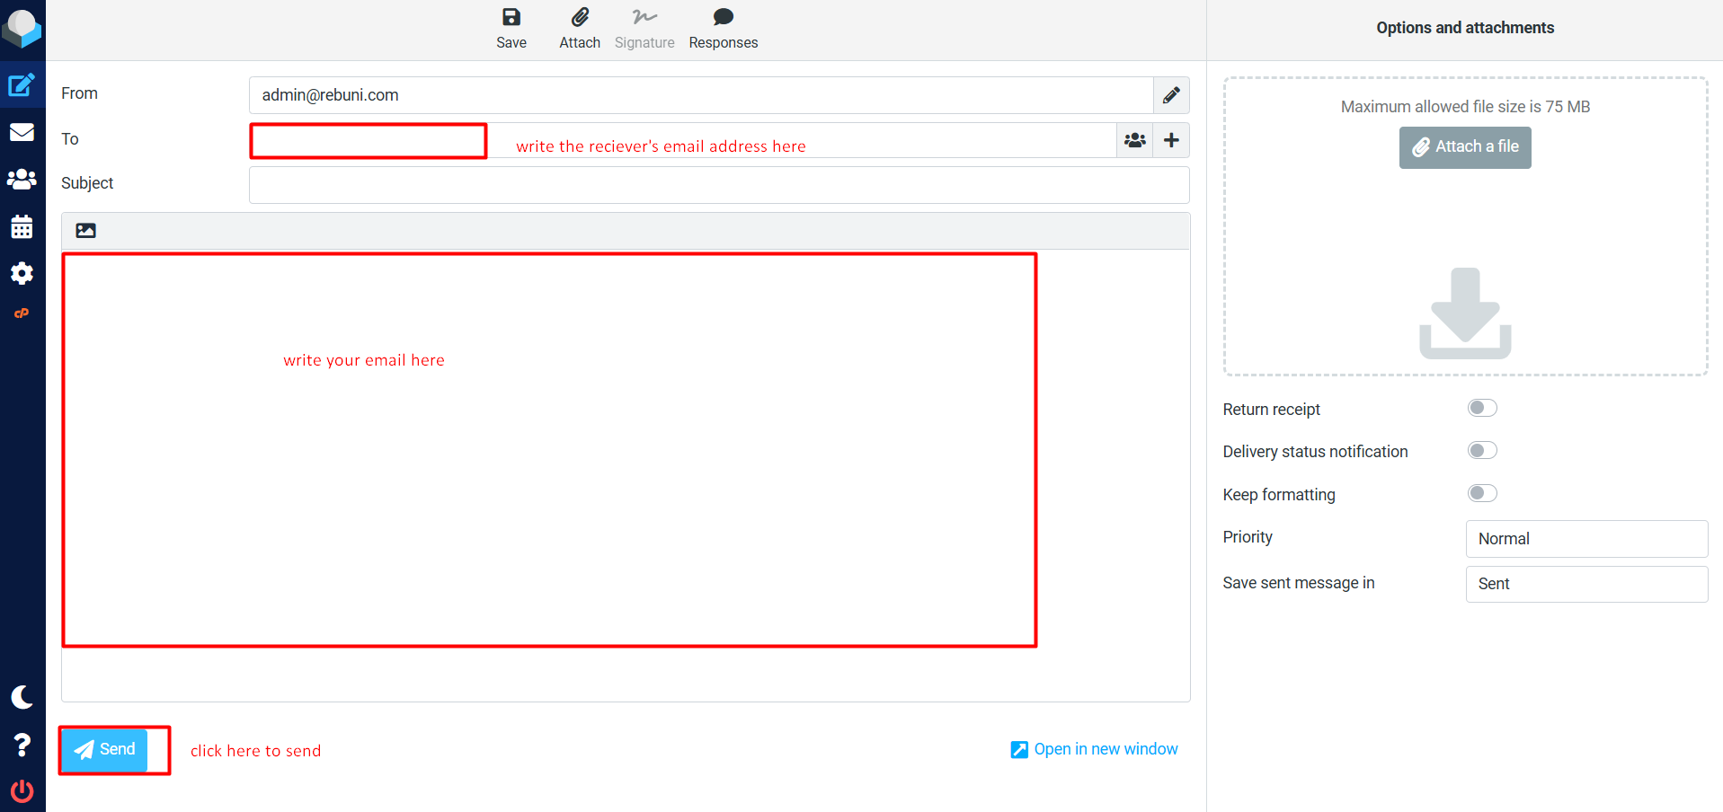This screenshot has width=1723, height=812.
Task: Open Responses in the top toolbar
Action: pyautogui.click(x=723, y=28)
